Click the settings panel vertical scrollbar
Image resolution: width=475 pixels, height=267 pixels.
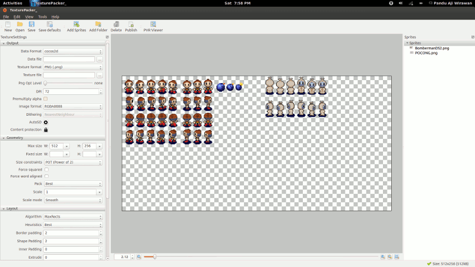[107, 121]
